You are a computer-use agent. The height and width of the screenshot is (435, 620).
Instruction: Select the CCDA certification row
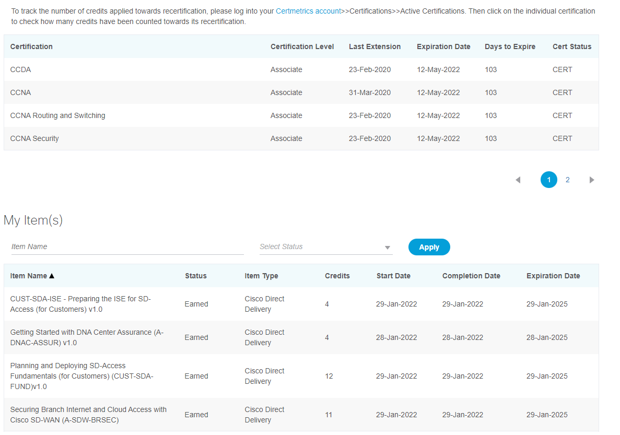[301, 69]
